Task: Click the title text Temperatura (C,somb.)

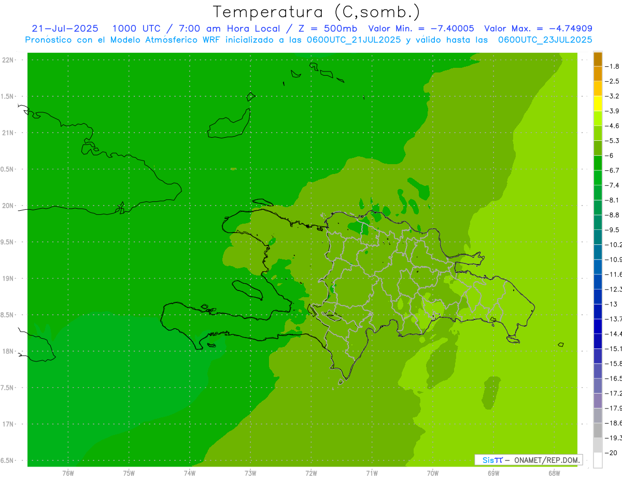Action: 317,12
